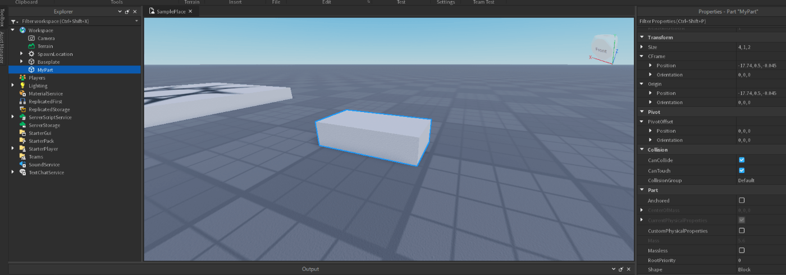
Task: Click the ReplicatedStorage icon
Action: pyautogui.click(x=22, y=109)
